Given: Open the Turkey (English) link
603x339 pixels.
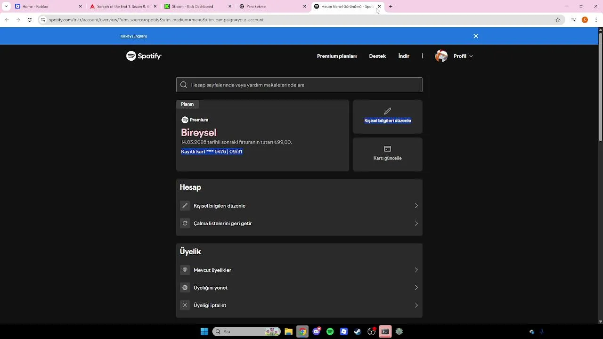Looking at the screenshot, I should 133,36.
